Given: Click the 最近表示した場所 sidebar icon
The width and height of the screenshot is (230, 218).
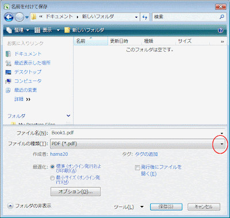Looking at the screenshot, I should click(x=8, y=63).
